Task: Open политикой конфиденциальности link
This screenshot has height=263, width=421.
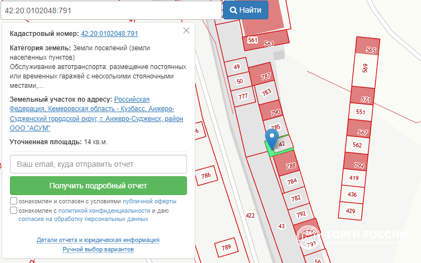Action: 105,211
